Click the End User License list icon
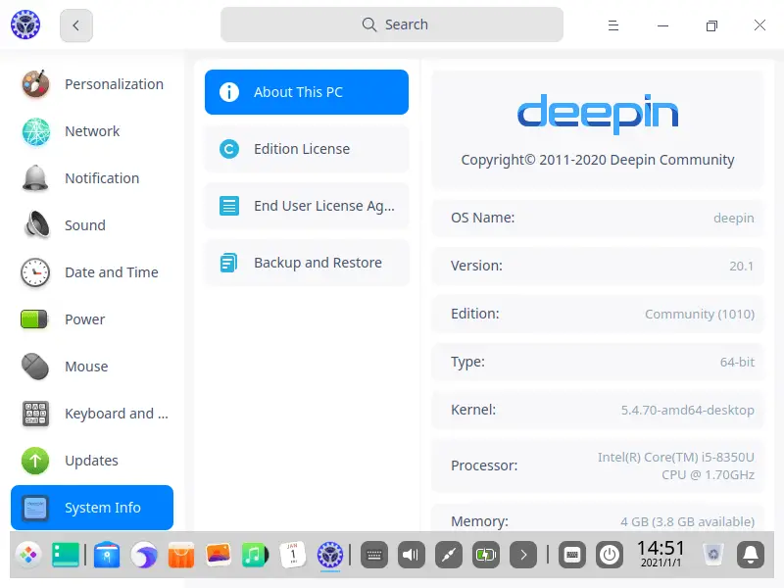 (229, 206)
